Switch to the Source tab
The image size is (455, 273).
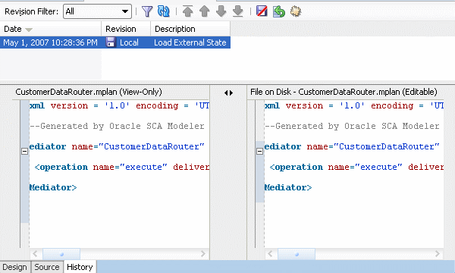pyautogui.click(x=47, y=267)
